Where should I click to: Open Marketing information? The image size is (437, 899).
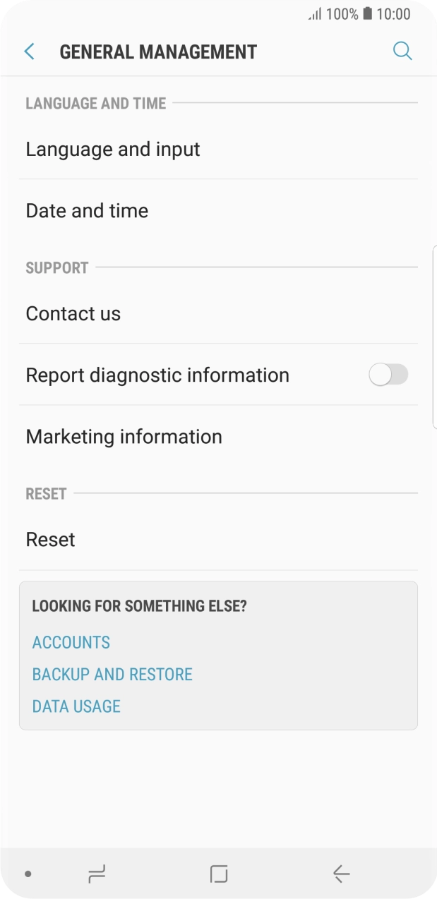[x=124, y=436]
